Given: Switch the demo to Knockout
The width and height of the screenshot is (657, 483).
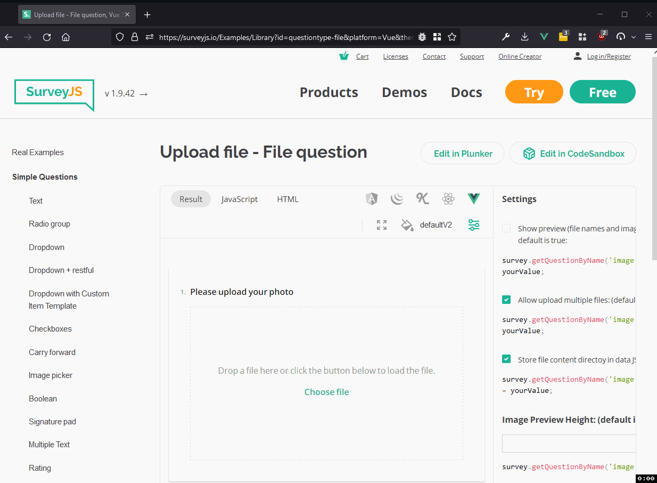Looking at the screenshot, I should click(422, 198).
